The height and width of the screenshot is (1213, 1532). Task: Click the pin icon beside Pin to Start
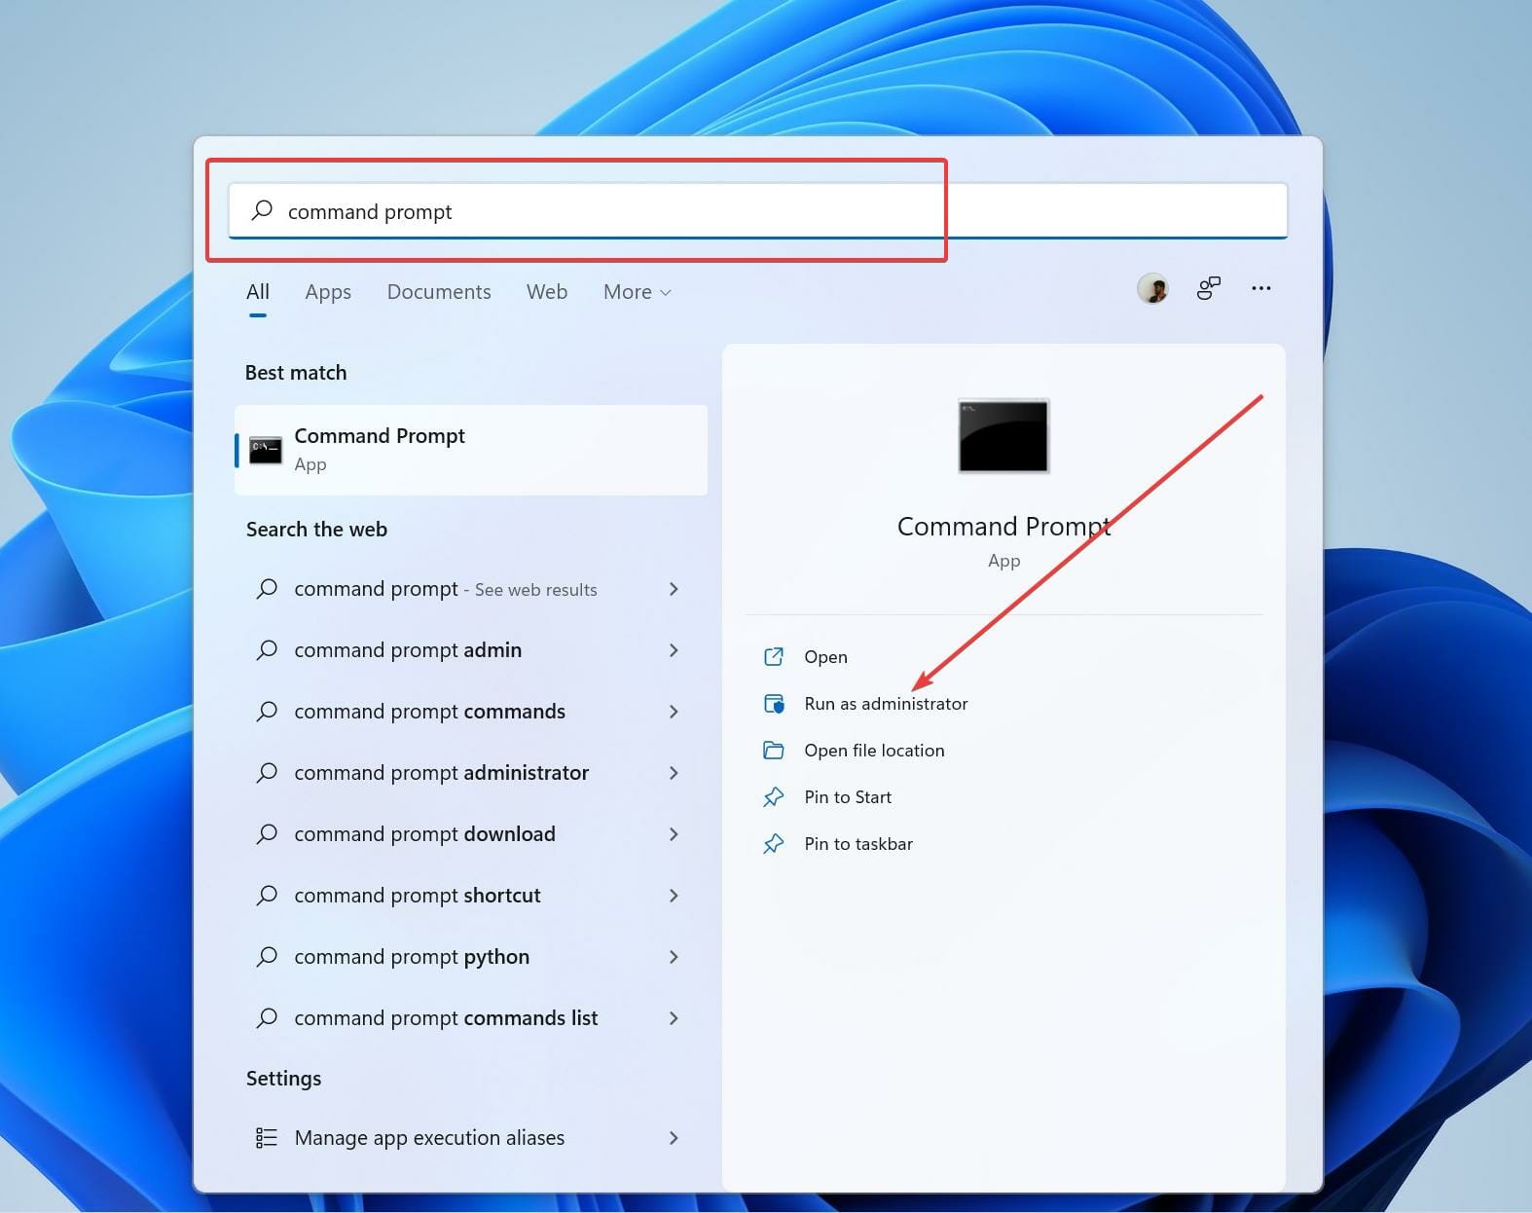point(774,797)
